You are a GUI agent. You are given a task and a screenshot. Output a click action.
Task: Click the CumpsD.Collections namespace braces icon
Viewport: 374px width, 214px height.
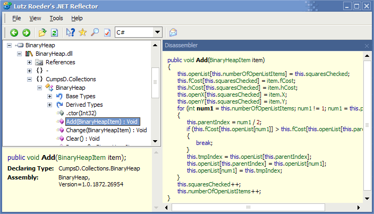coord(40,79)
